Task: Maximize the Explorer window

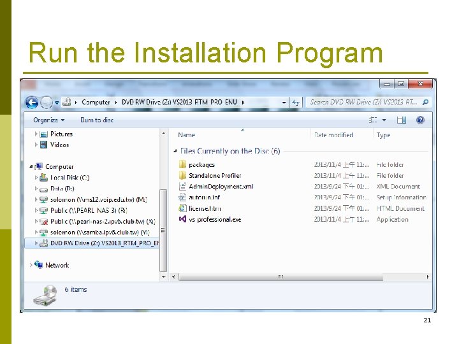Action: pos(401,83)
